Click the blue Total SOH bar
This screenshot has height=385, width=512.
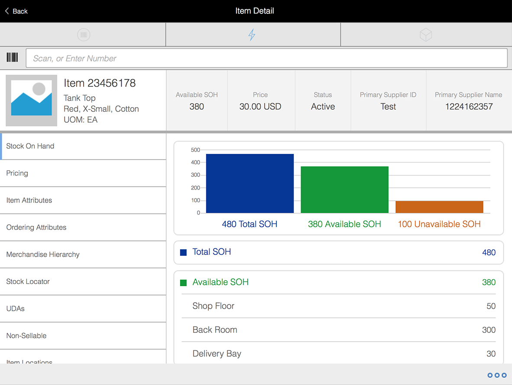(250, 183)
